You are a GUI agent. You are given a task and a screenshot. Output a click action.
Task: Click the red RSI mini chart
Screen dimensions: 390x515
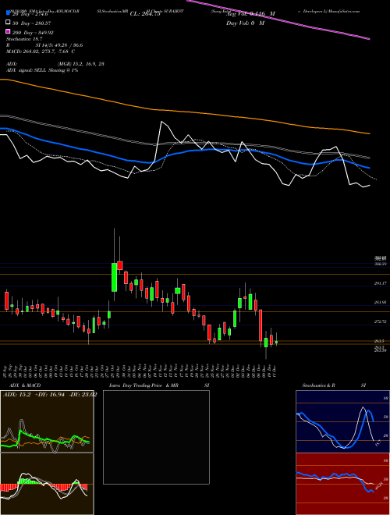pyautogui.click(x=342, y=484)
